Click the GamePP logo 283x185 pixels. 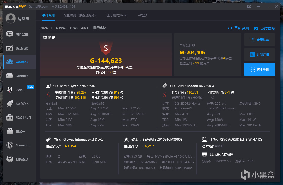point(15,6)
